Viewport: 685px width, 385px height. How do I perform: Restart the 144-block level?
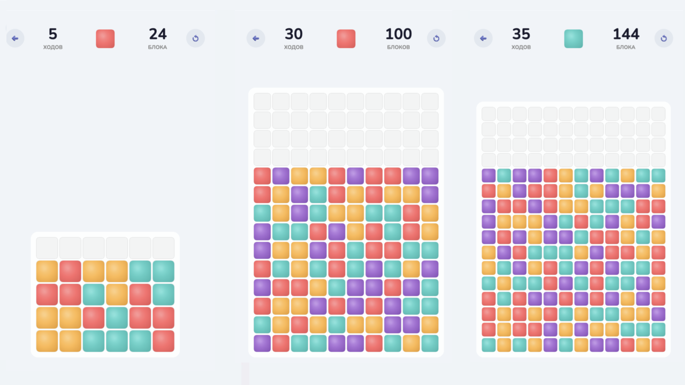point(664,38)
